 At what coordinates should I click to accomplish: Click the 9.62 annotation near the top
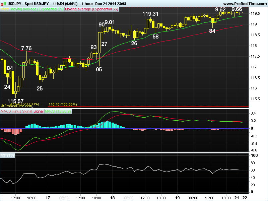(x=220, y=9)
